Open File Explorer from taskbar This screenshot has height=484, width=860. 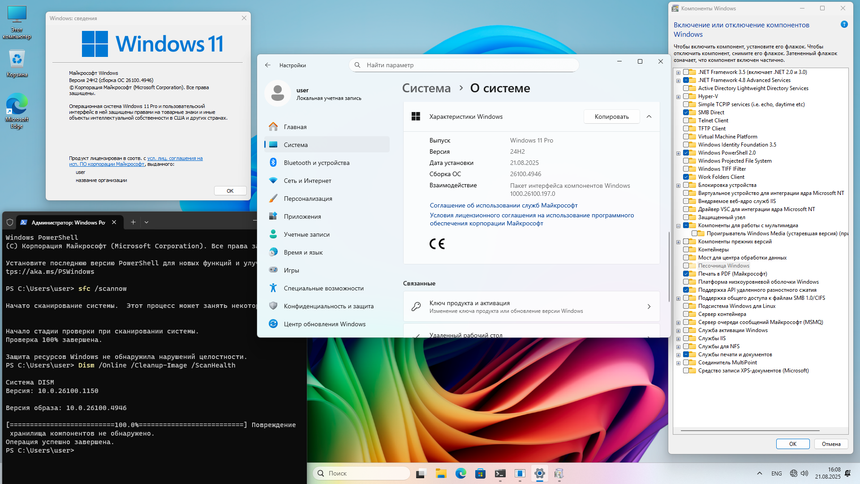pos(441,473)
